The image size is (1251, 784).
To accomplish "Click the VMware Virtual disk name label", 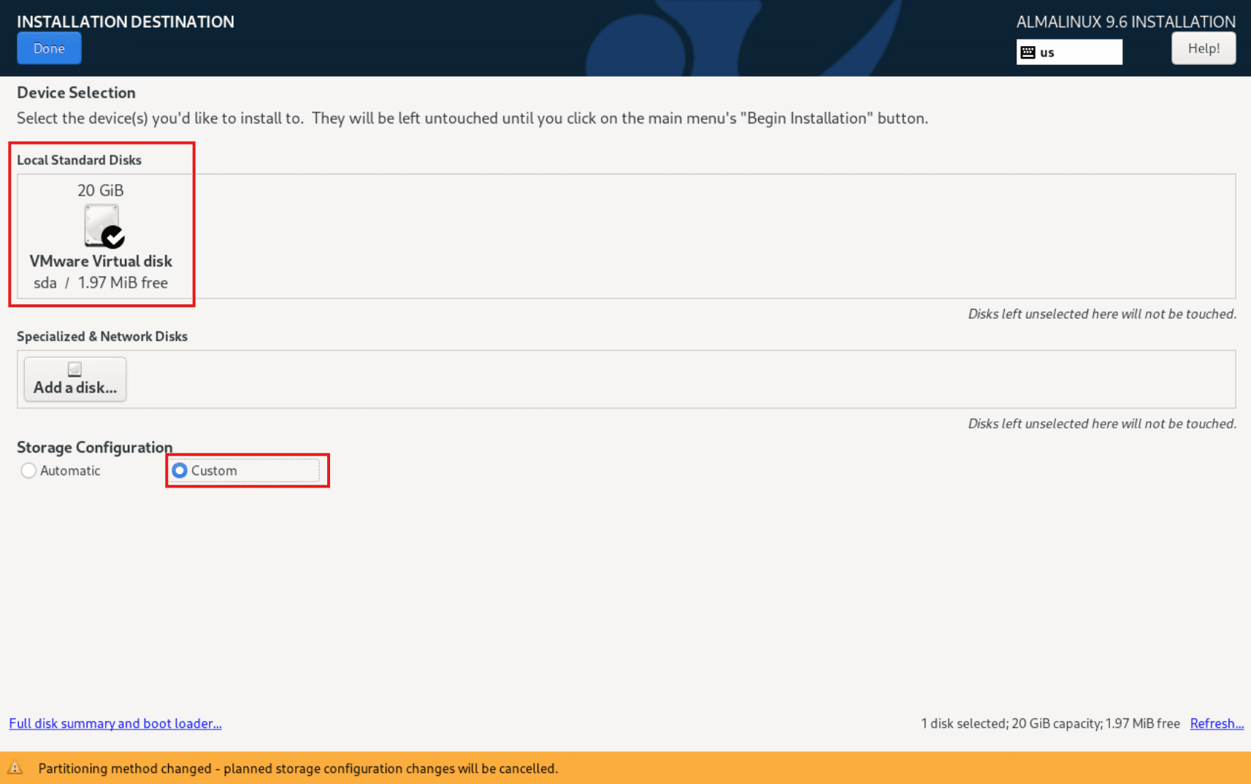I will pos(101,261).
